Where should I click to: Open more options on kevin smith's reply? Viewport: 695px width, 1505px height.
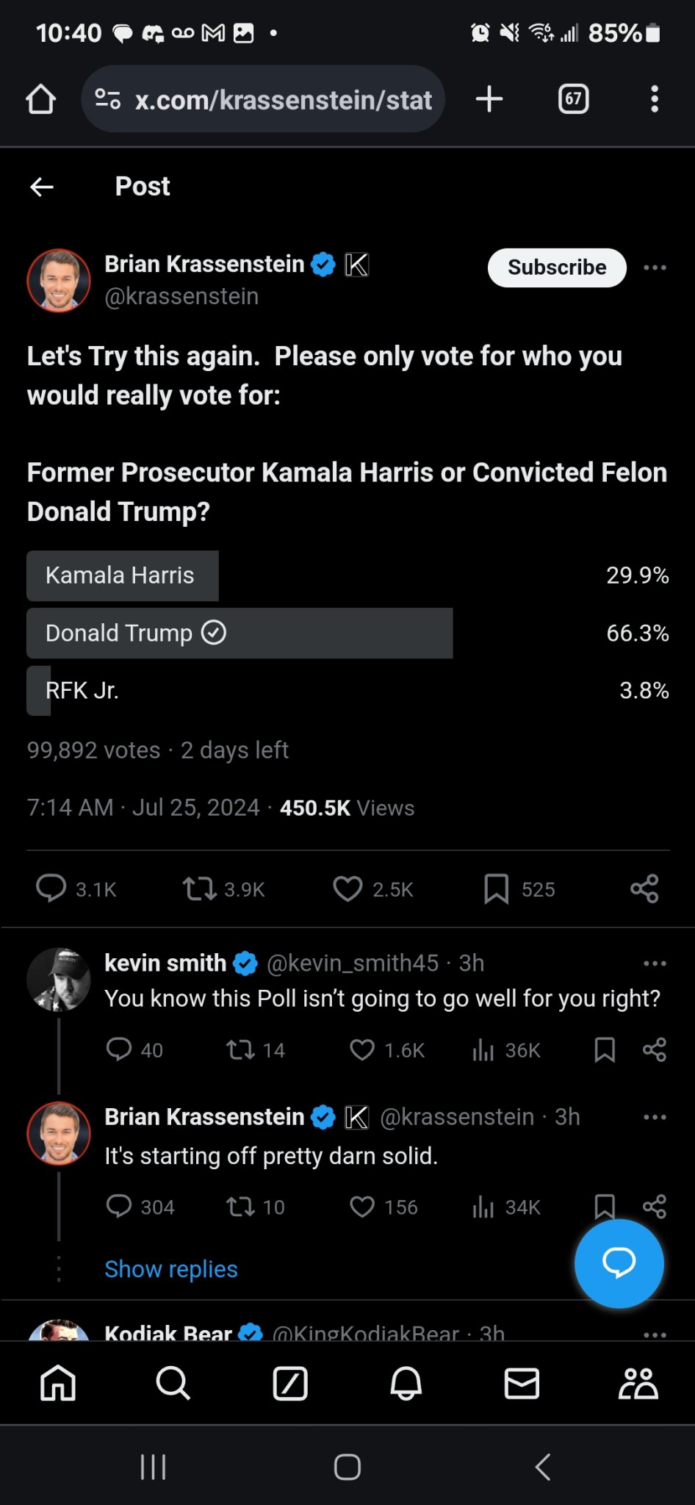[x=654, y=963]
